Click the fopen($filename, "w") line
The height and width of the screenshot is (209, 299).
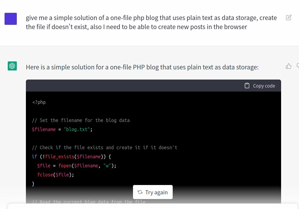pos(77,165)
